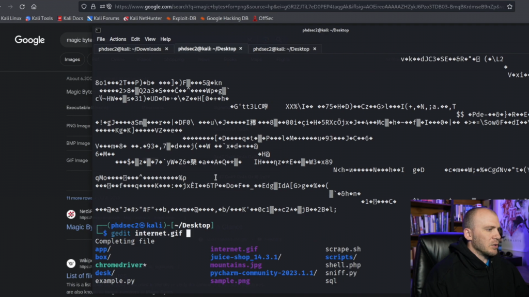Image resolution: width=529 pixels, height=297 pixels.
Task: Click the forward navigation arrow
Action: pos(10,6)
